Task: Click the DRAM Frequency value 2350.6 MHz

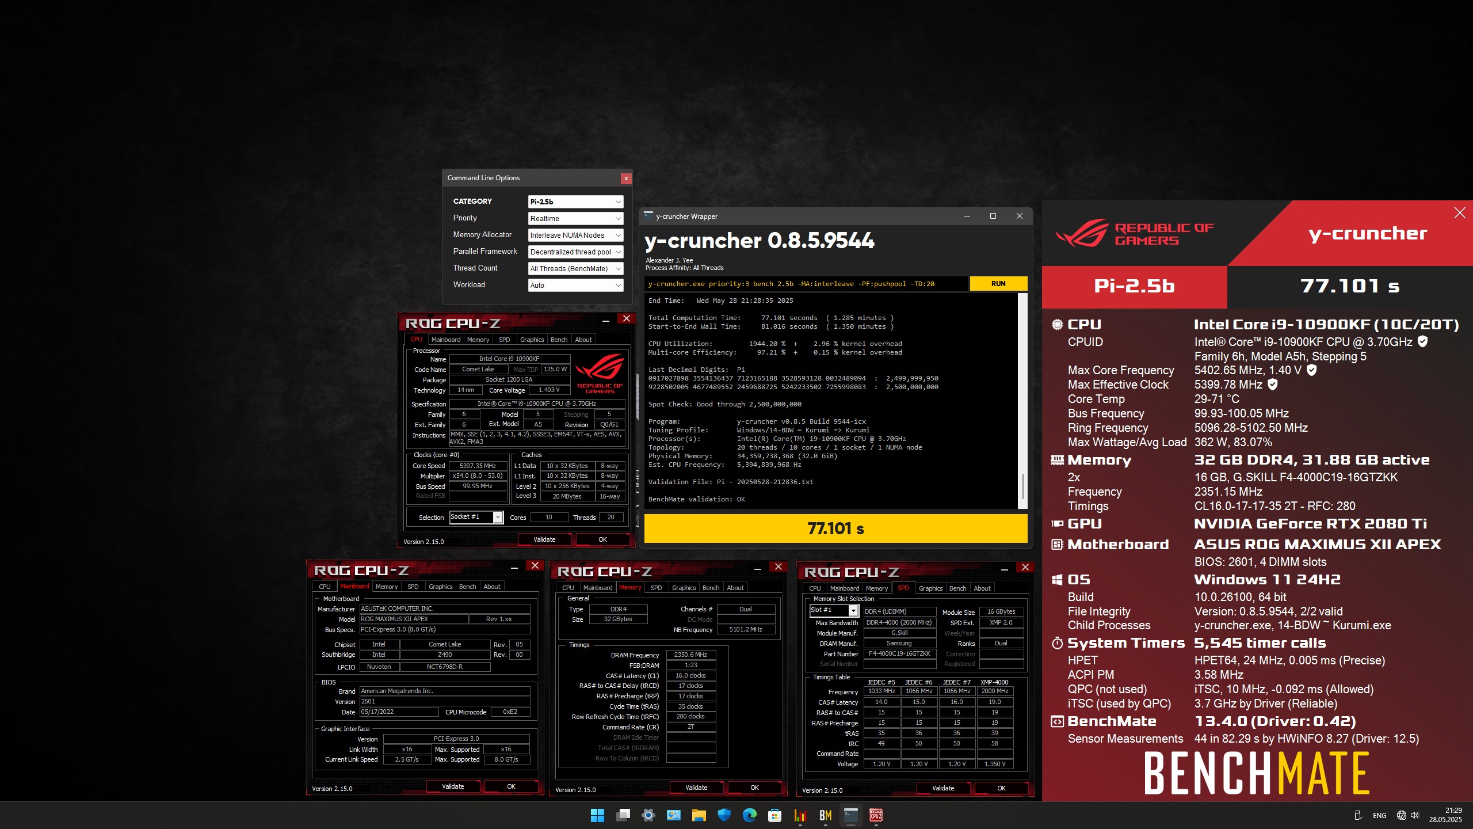Action: (x=690, y=655)
